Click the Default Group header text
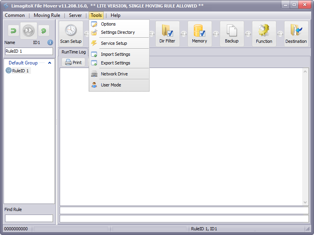 click(23, 63)
